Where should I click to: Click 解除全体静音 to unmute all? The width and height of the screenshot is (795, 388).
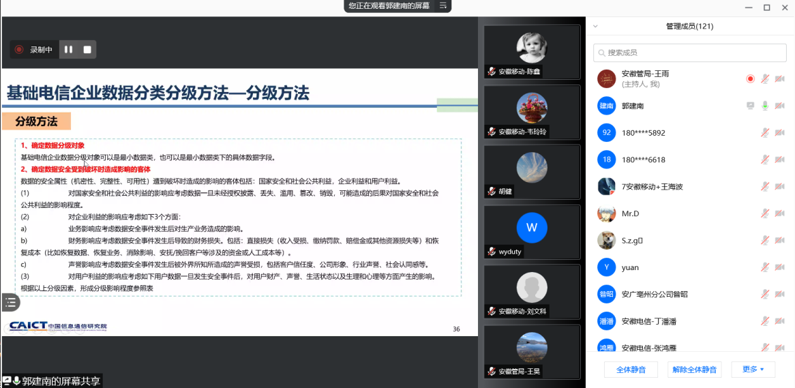point(694,370)
